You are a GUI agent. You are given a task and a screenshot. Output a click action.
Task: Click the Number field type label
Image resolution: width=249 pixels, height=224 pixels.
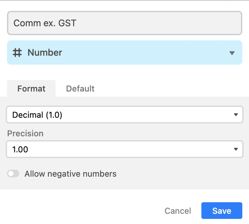[45, 52]
